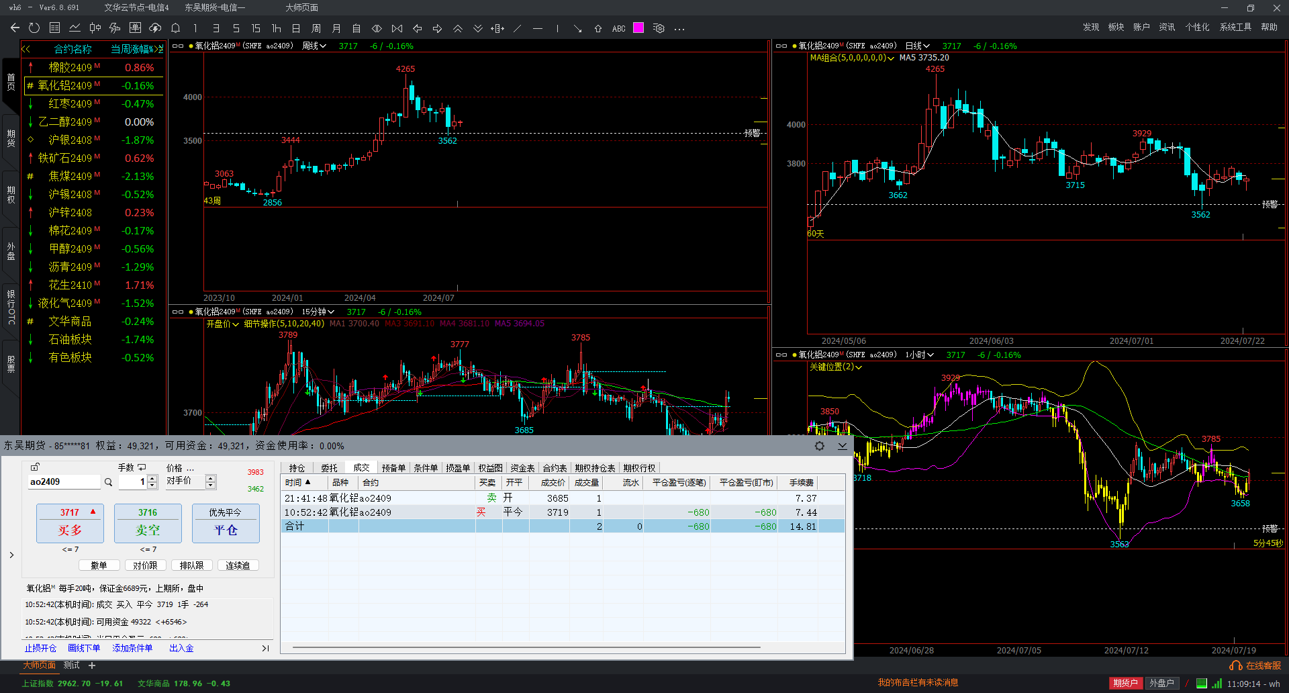1289x693 pixels.
Task: Open the 账户 menu
Action: coord(1141,27)
